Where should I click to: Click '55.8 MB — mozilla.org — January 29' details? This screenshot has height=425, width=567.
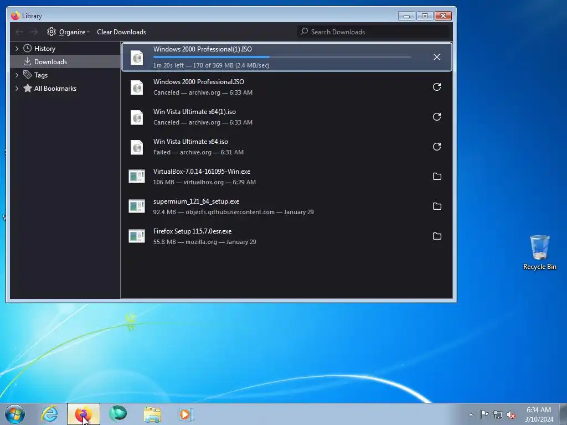pyautogui.click(x=205, y=242)
